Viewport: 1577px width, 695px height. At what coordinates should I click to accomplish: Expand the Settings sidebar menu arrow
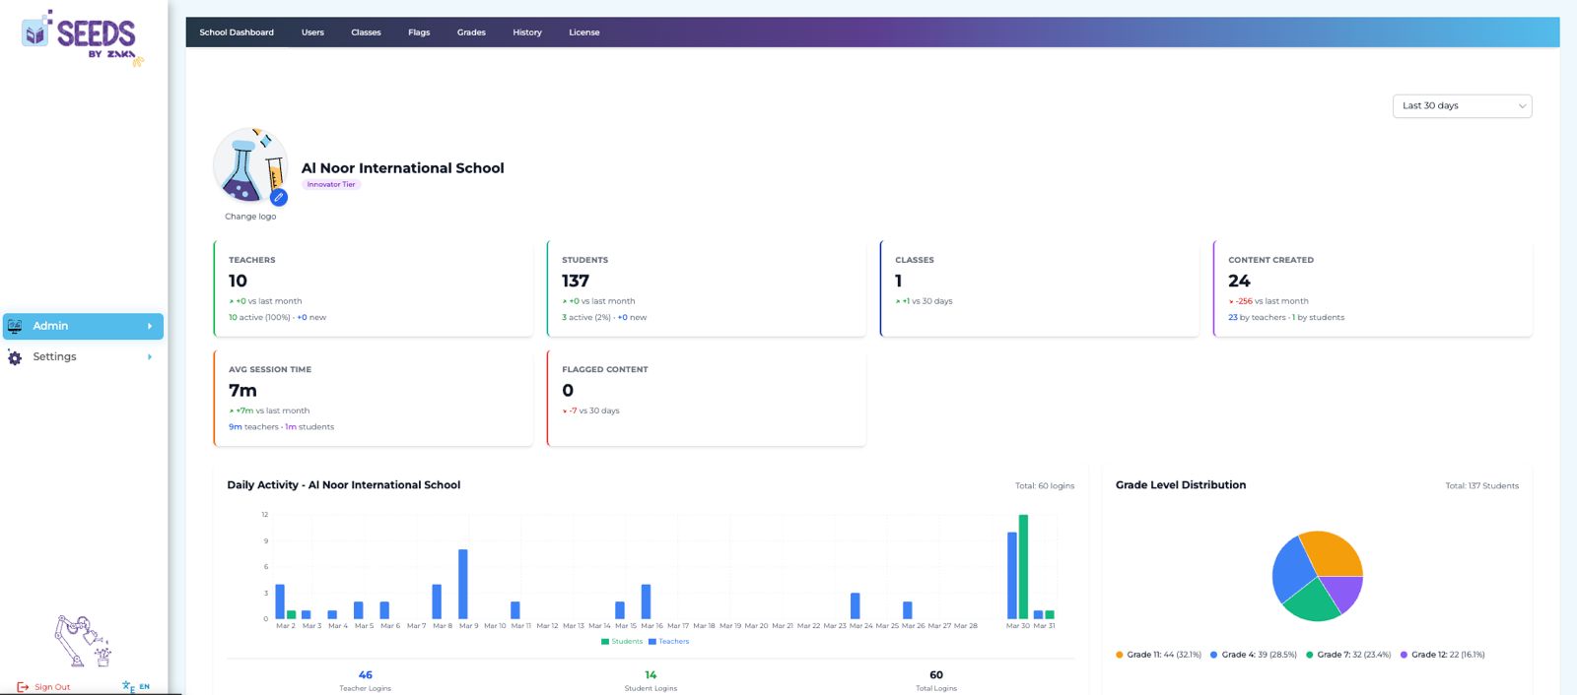pos(150,357)
